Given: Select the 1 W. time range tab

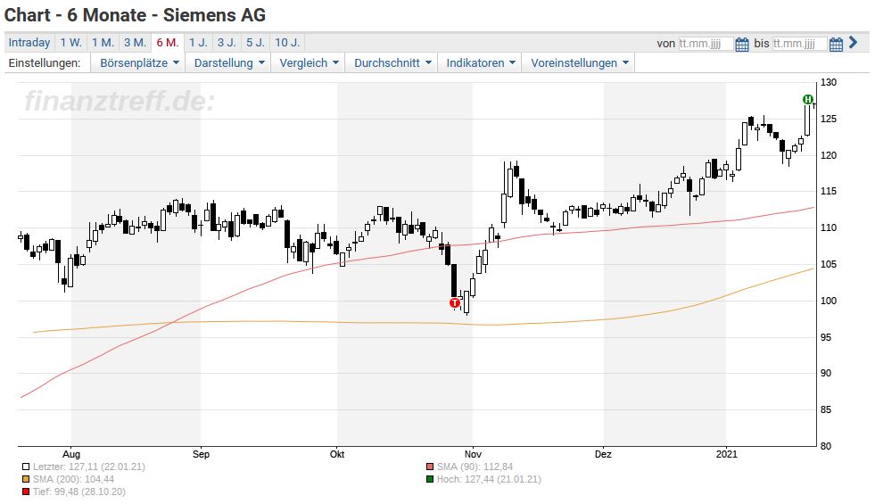Looking at the screenshot, I should (x=70, y=43).
